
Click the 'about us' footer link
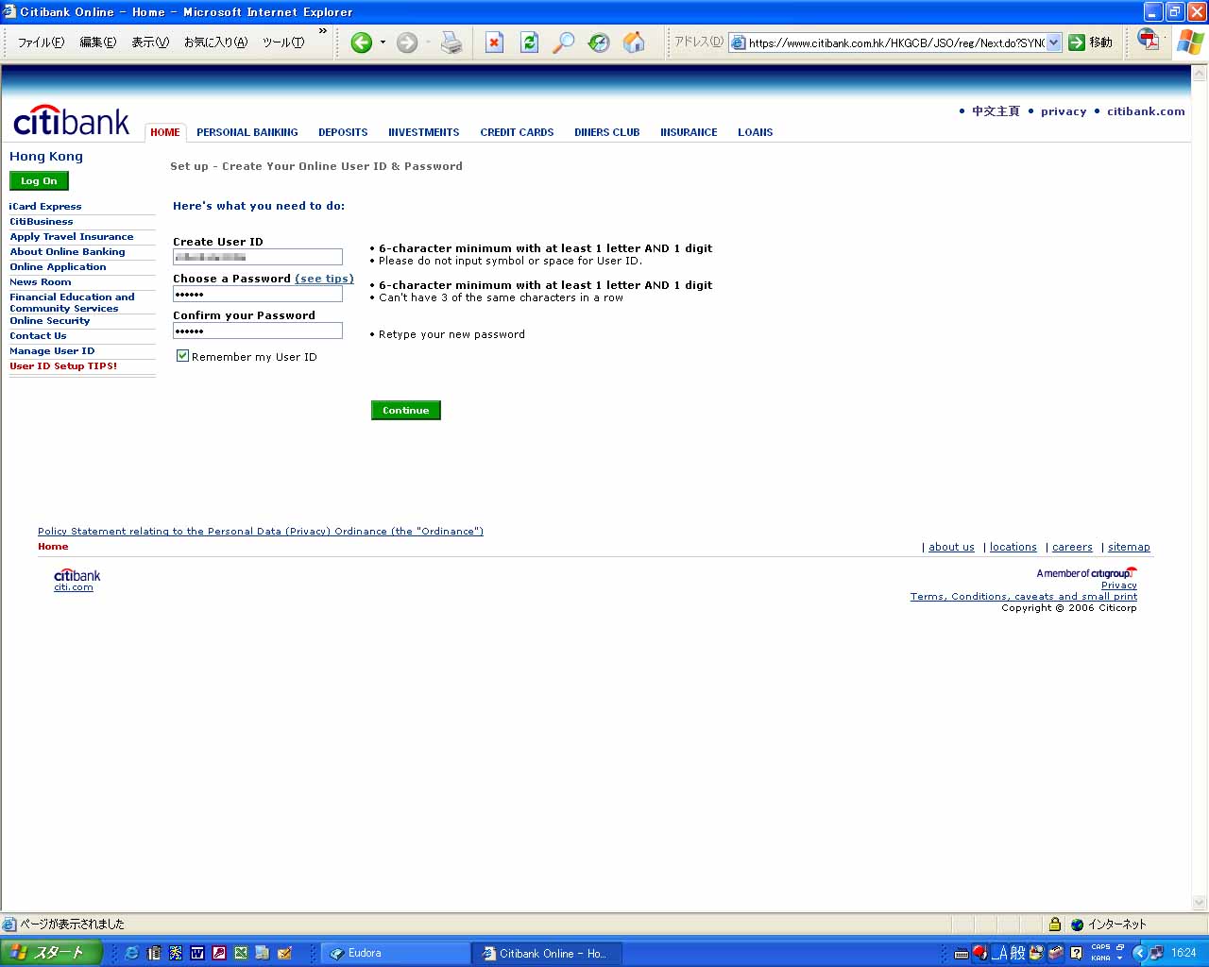[951, 547]
